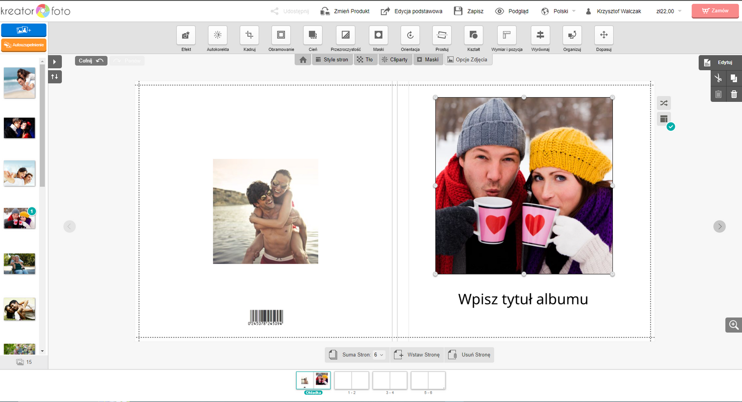
Task: Click the clipboard paste icon
Action: coord(718,94)
